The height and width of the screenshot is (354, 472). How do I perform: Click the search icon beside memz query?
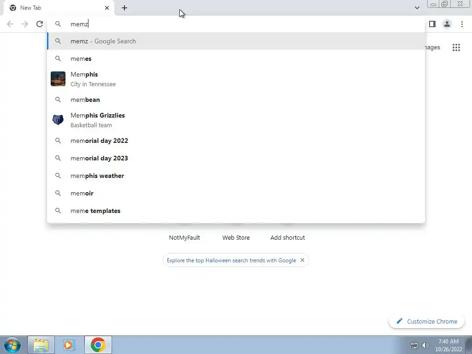click(x=58, y=24)
